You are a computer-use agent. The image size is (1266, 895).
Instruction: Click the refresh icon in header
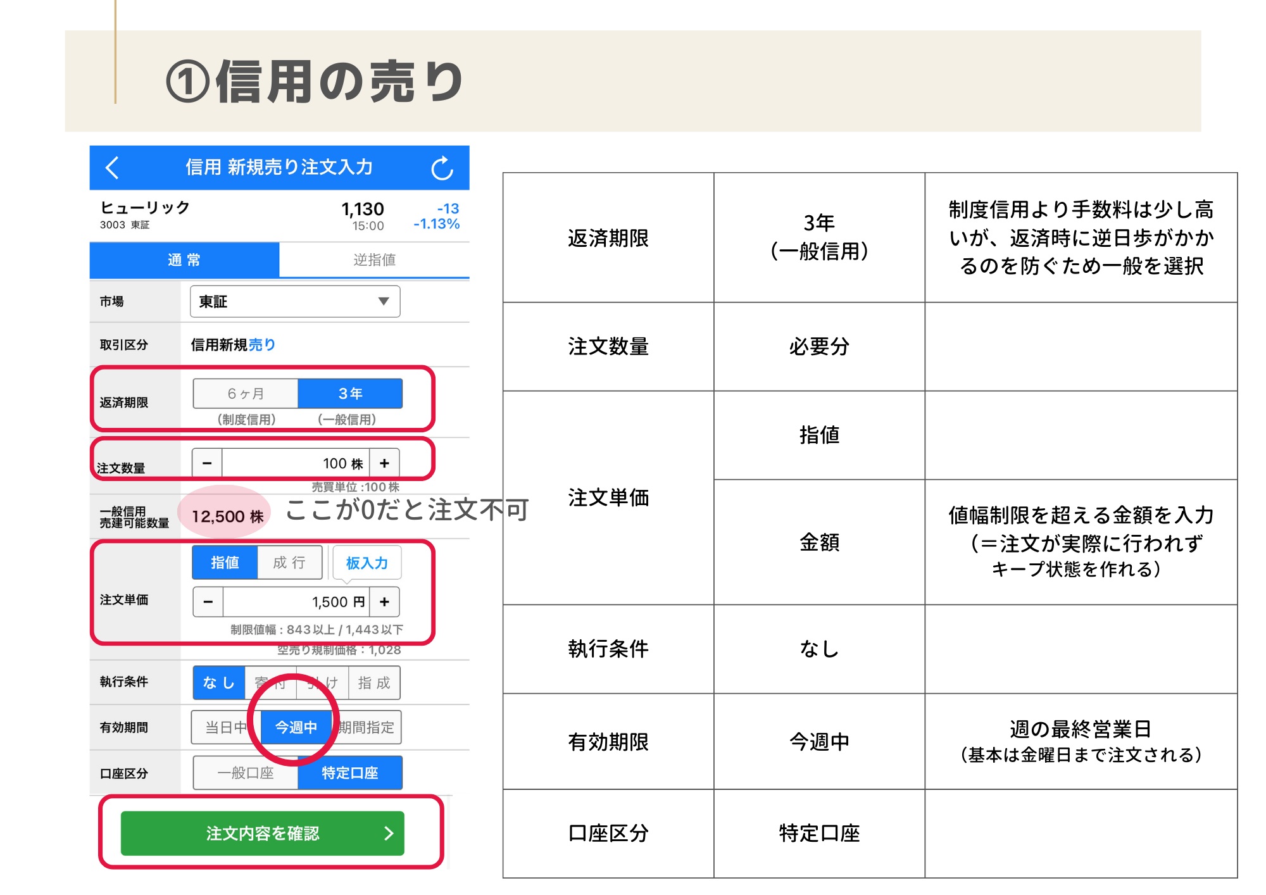pyautogui.click(x=442, y=168)
